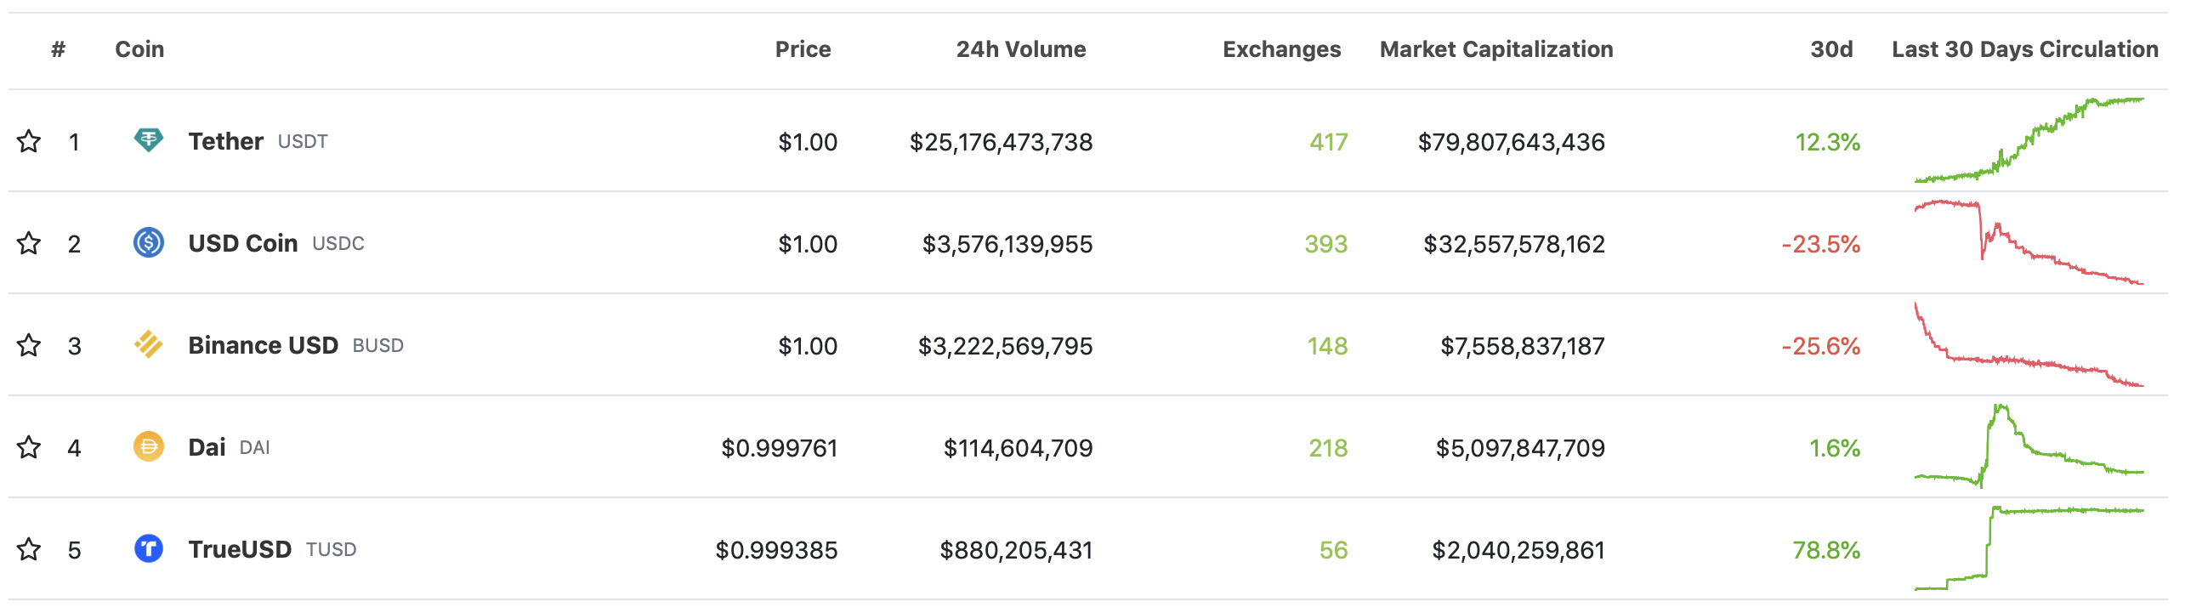The image size is (2185, 607).
Task: Open the TrueUSD coin name link
Action: pyautogui.click(x=240, y=549)
